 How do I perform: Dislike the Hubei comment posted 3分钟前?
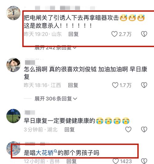(x=144, y=129)
